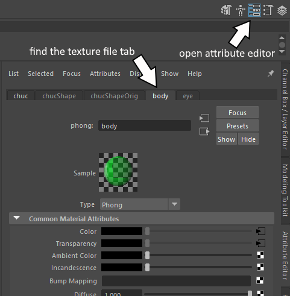Click the Diffuse slider handle

[x=250, y=294]
